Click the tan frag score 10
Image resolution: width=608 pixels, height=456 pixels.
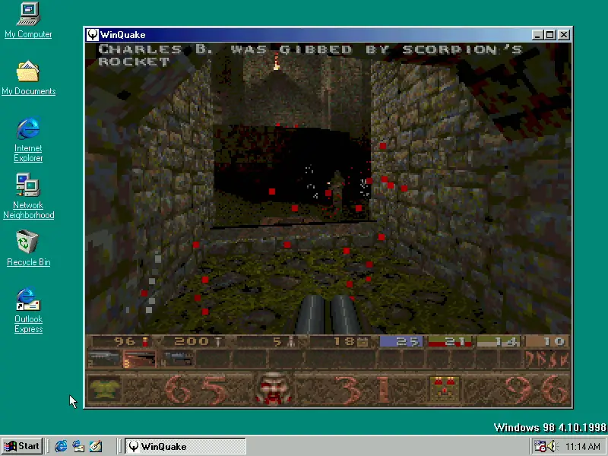click(546, 341)
